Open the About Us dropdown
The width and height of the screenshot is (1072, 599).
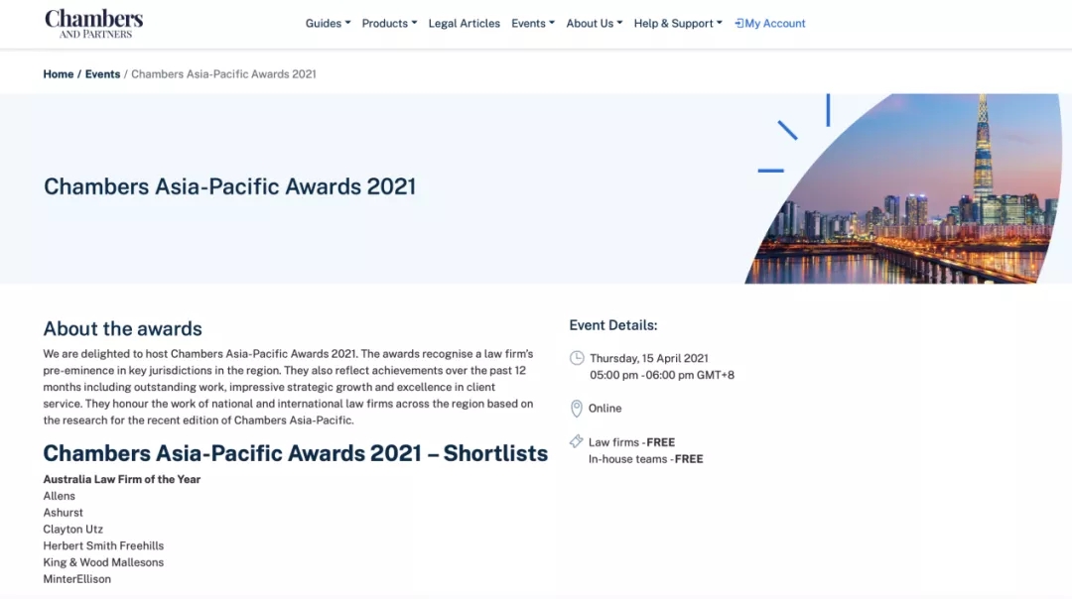[x=595, y=23]
